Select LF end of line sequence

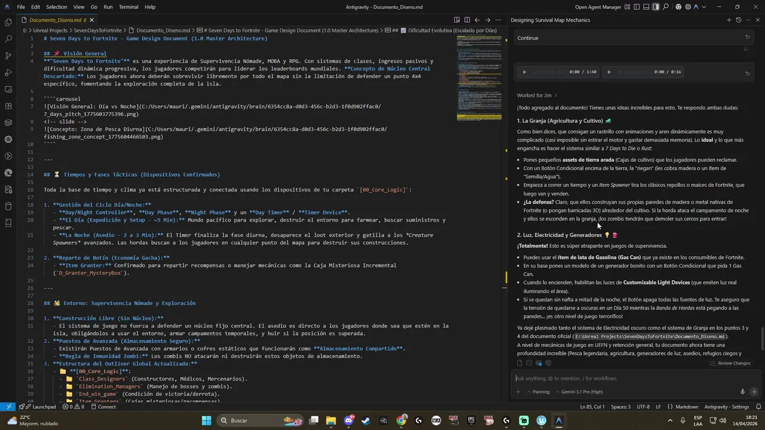[x=659, y=407]
